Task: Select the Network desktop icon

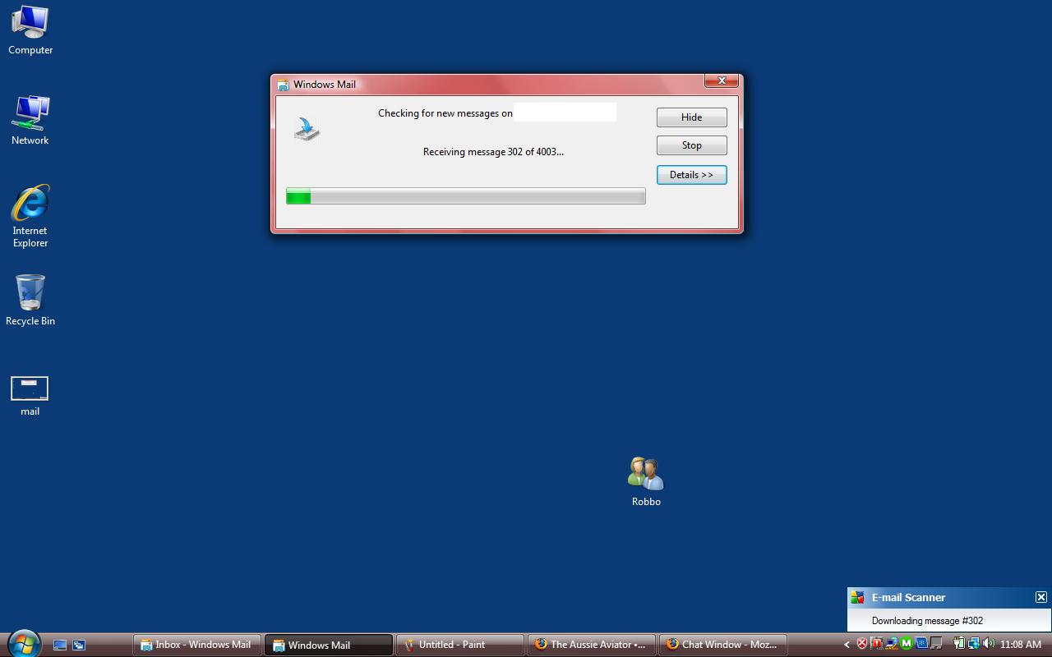Action: 30,121
